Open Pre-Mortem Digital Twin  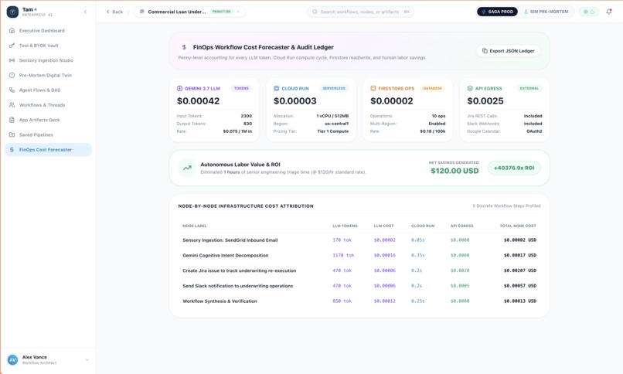pos(48,76)
